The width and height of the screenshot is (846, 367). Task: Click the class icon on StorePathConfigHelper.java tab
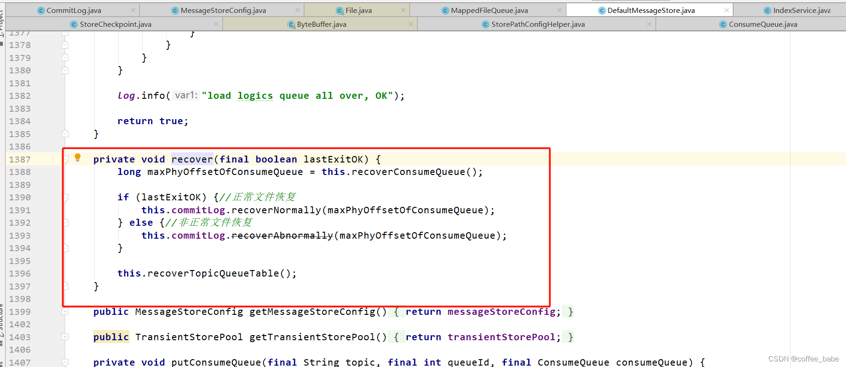[x=486, y=24]
